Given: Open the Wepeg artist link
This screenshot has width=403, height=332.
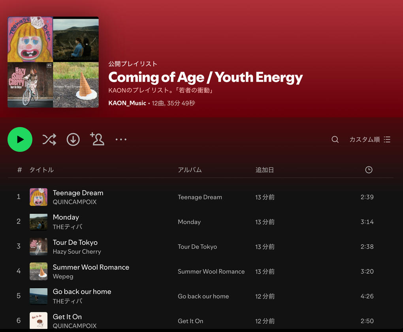Looking at the screenshot, I should click(x=63, y=276).
